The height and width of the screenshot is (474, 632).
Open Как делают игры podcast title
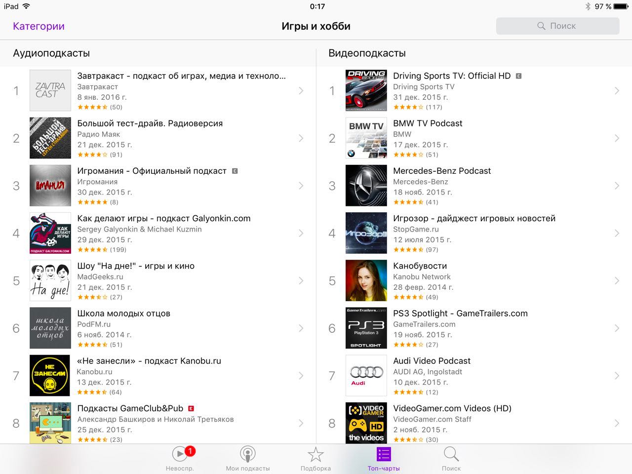point(164,218)
